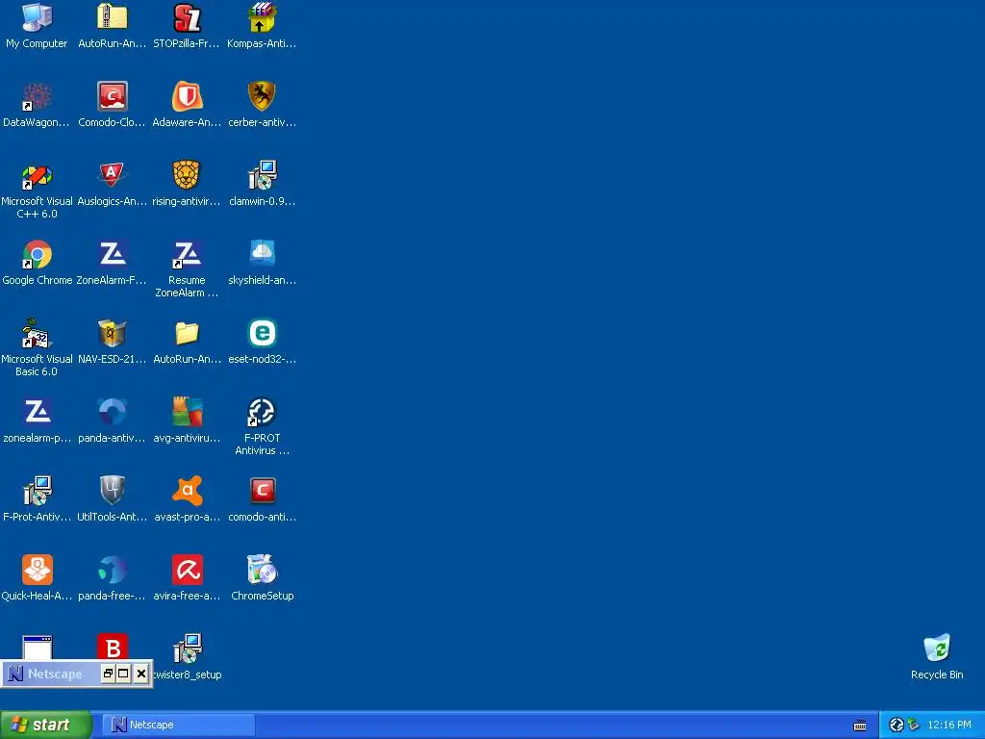Select the red B desktop icon
This screenshot has width=985, height=739.
click(x=113, y=648)
